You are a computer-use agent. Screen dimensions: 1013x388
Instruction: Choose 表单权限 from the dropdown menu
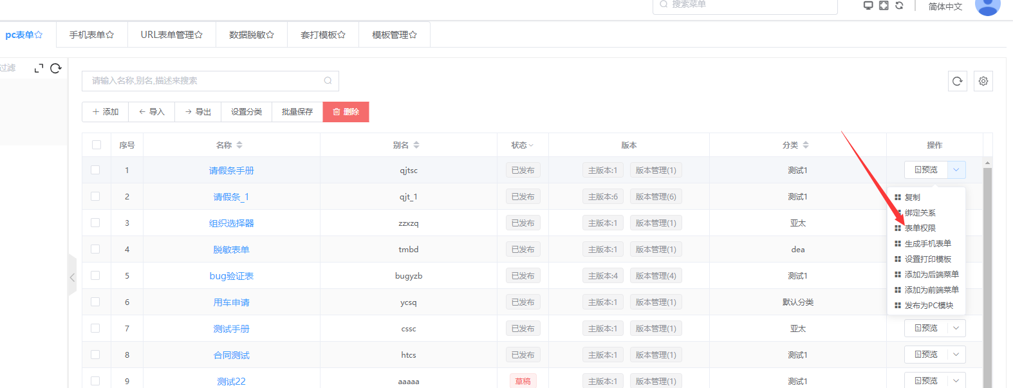pyautogui.click(x=920, y=228)
